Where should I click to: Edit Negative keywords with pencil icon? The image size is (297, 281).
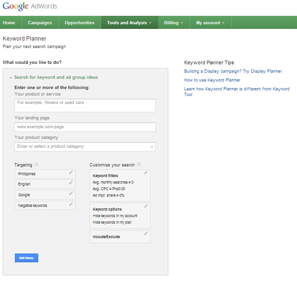pyautogui.click(x=71, y=204)
